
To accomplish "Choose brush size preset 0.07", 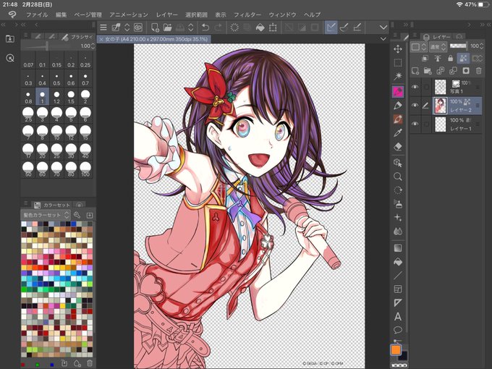I will 28,61.
